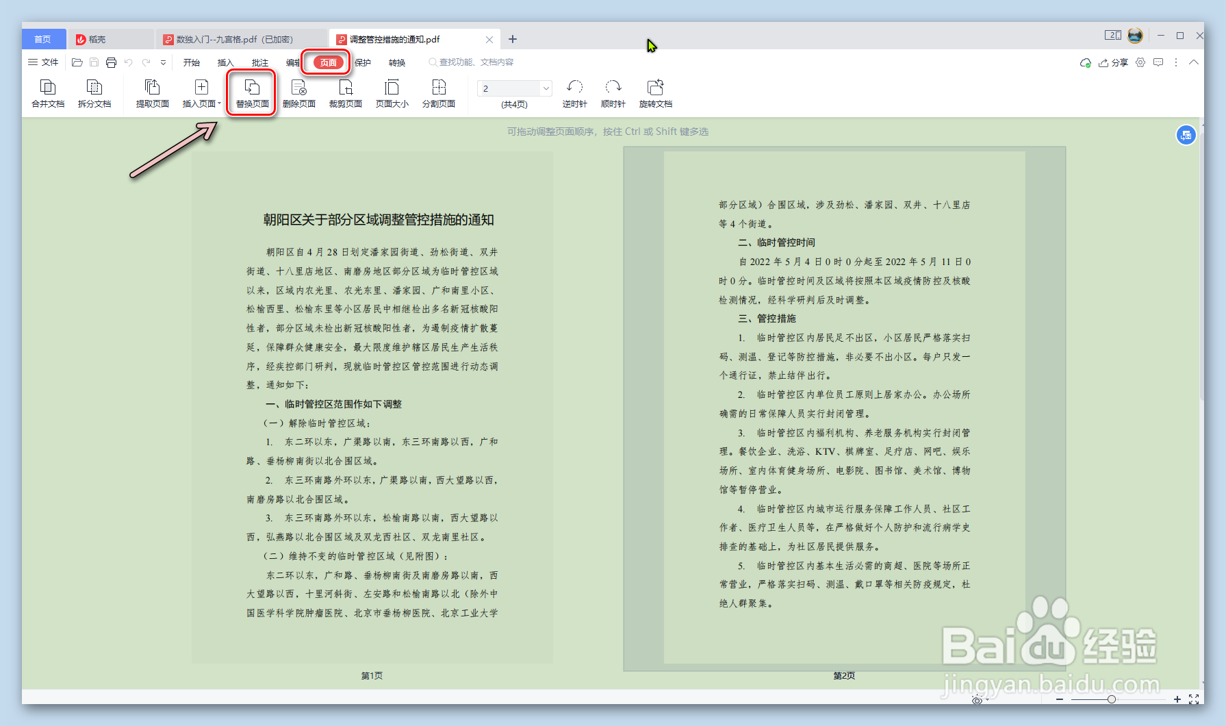Click the zoom in plus button
This screenshot has width=1226, height=726.
[1177, 699]
